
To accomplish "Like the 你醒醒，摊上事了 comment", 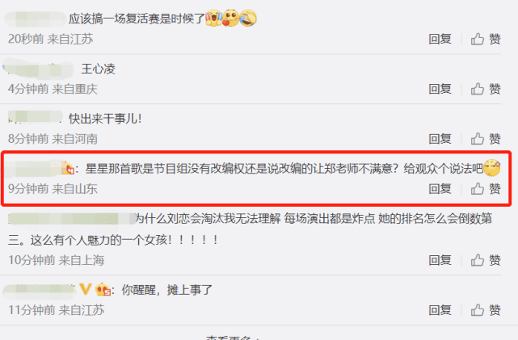I will pyautogui.click(x=486, y=310).
